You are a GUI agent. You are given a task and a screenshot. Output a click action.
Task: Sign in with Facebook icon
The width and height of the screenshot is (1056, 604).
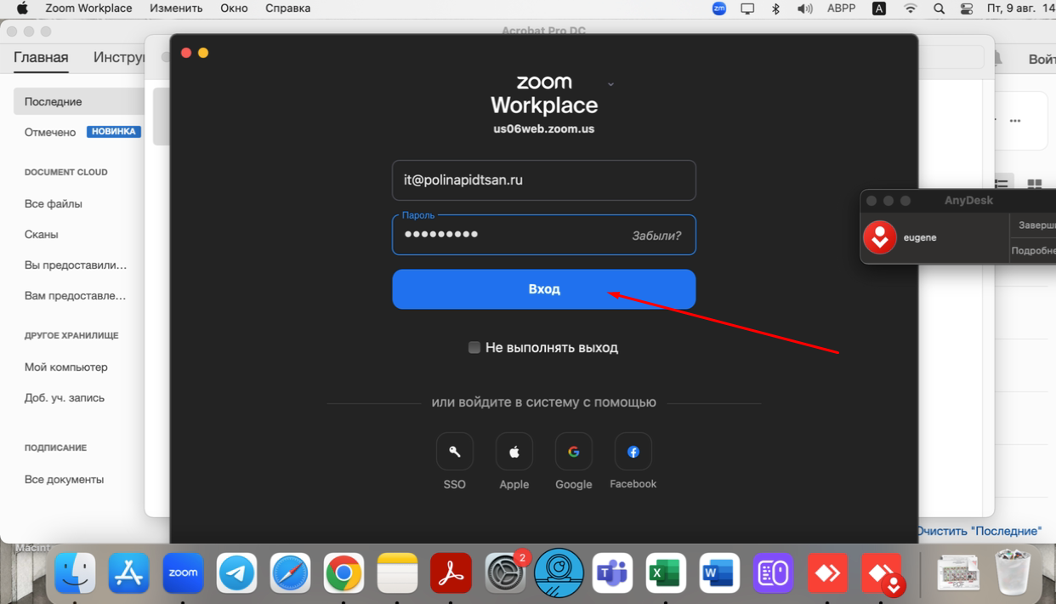pos(633,452)
